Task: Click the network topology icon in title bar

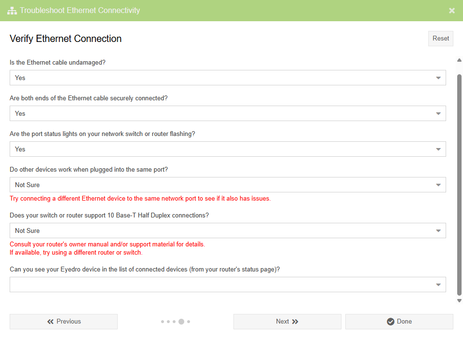Action: coord(12,10)
